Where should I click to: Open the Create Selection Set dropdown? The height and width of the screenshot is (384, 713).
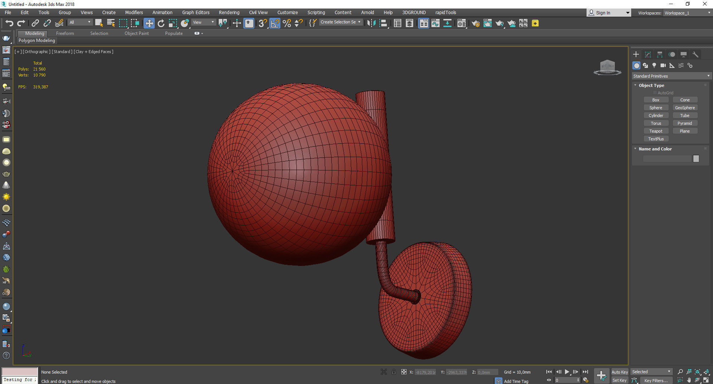(x=340, y=22)
